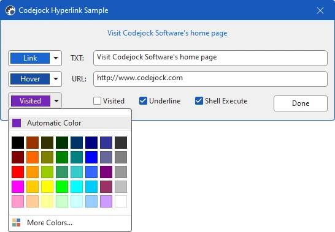The width and height of the screenshot is (335, 232).
Task: Click into the URL text field
Action: [210, 79]
